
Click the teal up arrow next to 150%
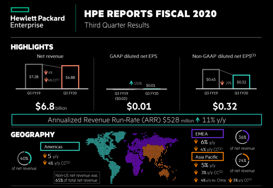click(131, 83)
